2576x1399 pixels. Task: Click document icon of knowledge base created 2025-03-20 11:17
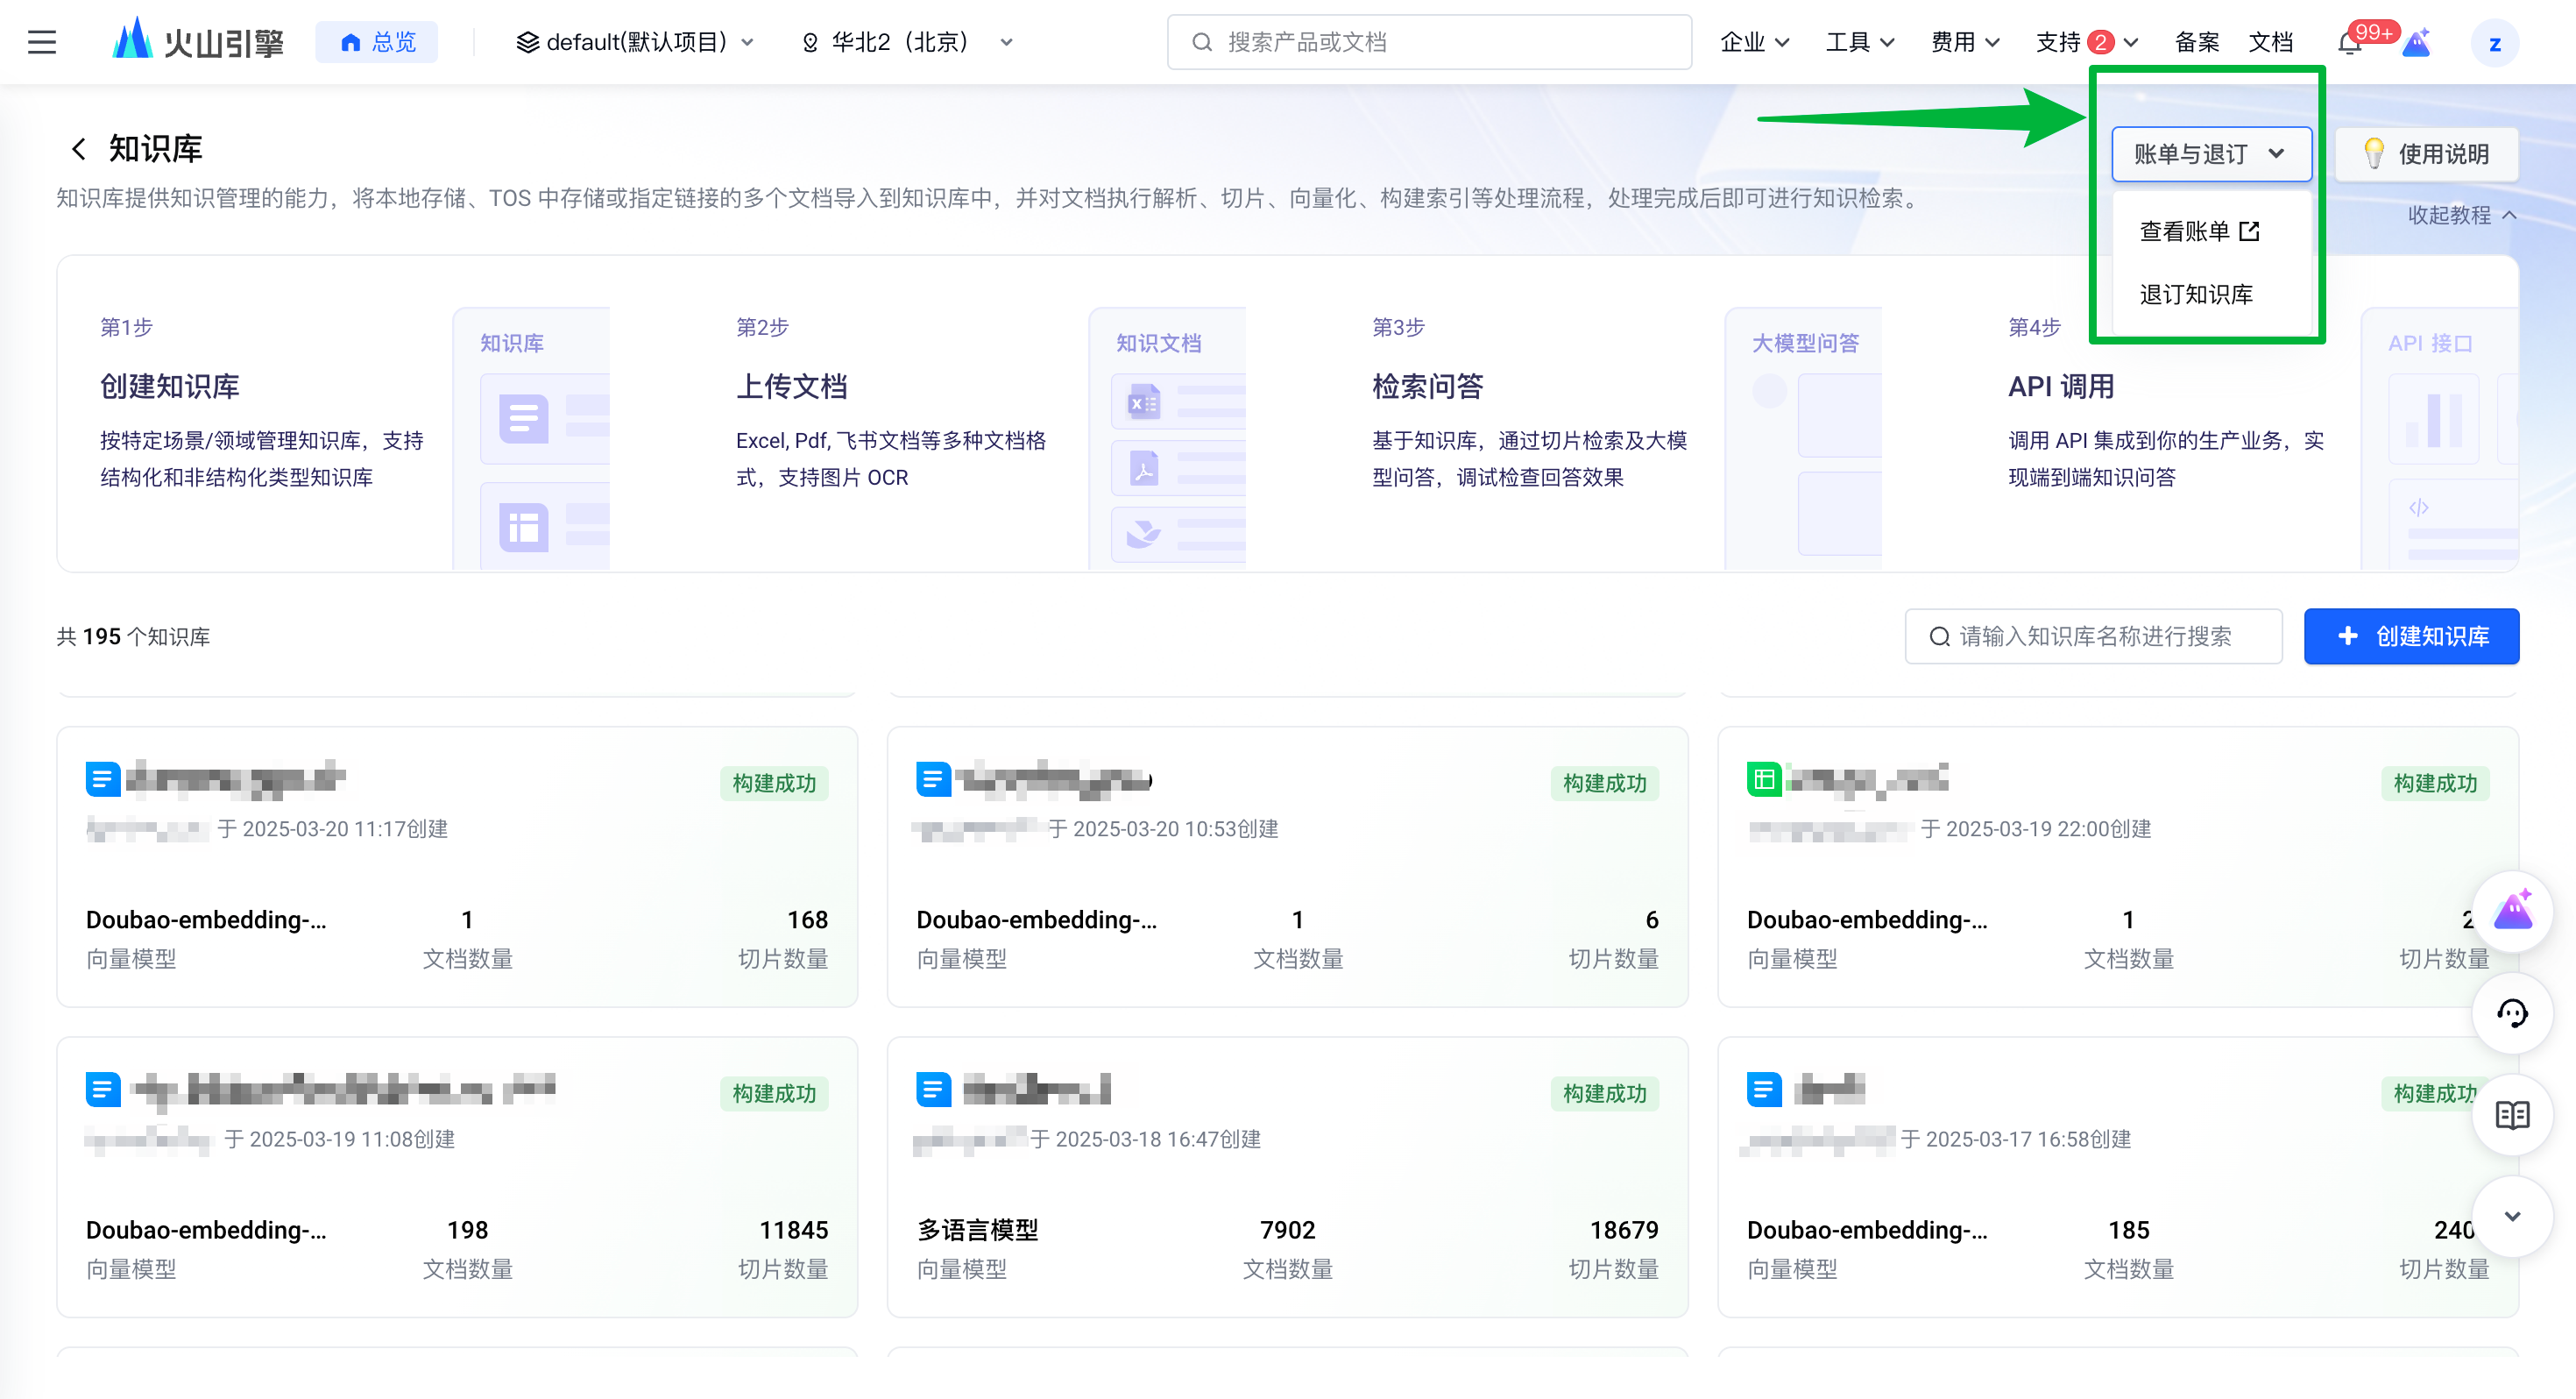(x=103, y=778)
